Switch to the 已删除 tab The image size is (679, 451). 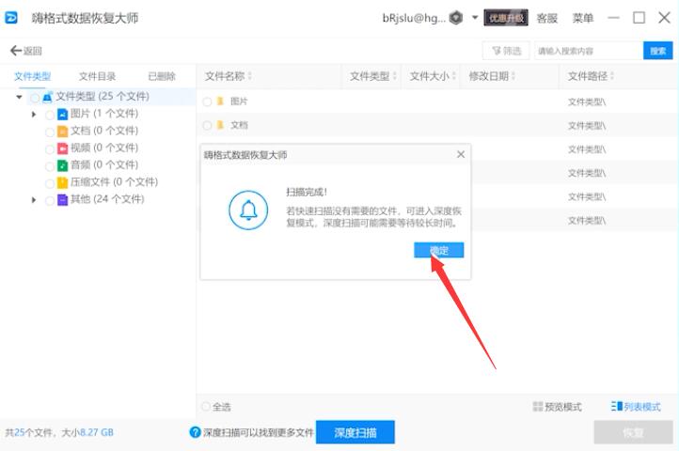pyautogui.click(x=162, y=77)
